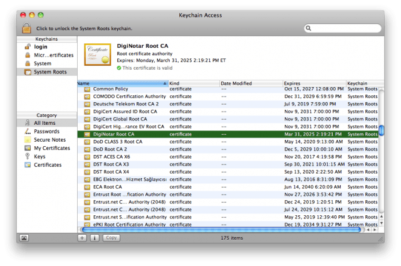Click the vertical scrollbar thumb
401x266 pixels.
tap(382, 130)
